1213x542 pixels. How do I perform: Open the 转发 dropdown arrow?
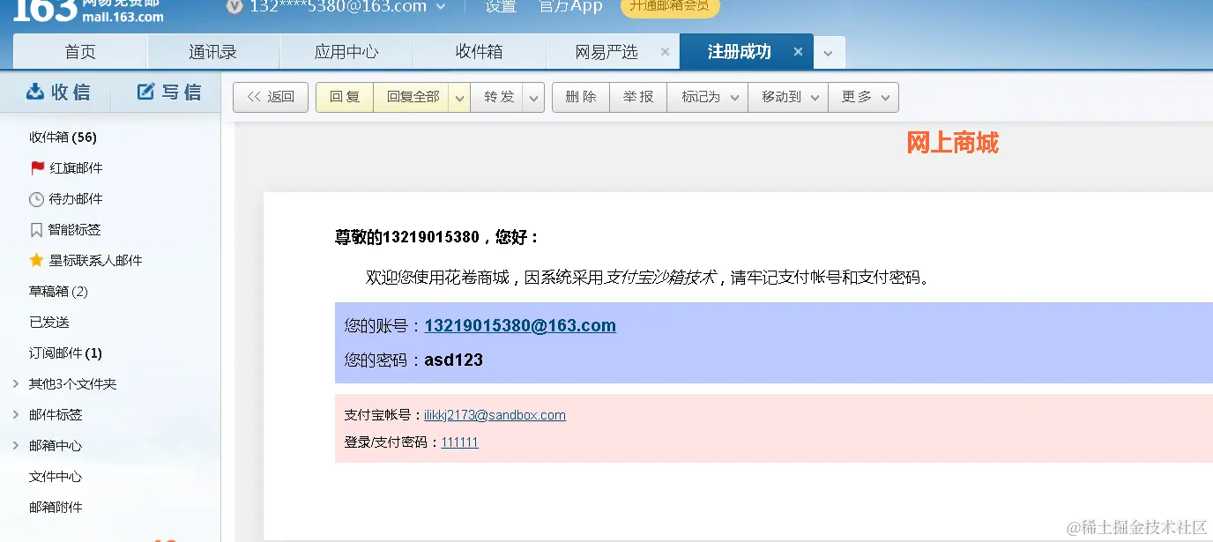[533, 97]
